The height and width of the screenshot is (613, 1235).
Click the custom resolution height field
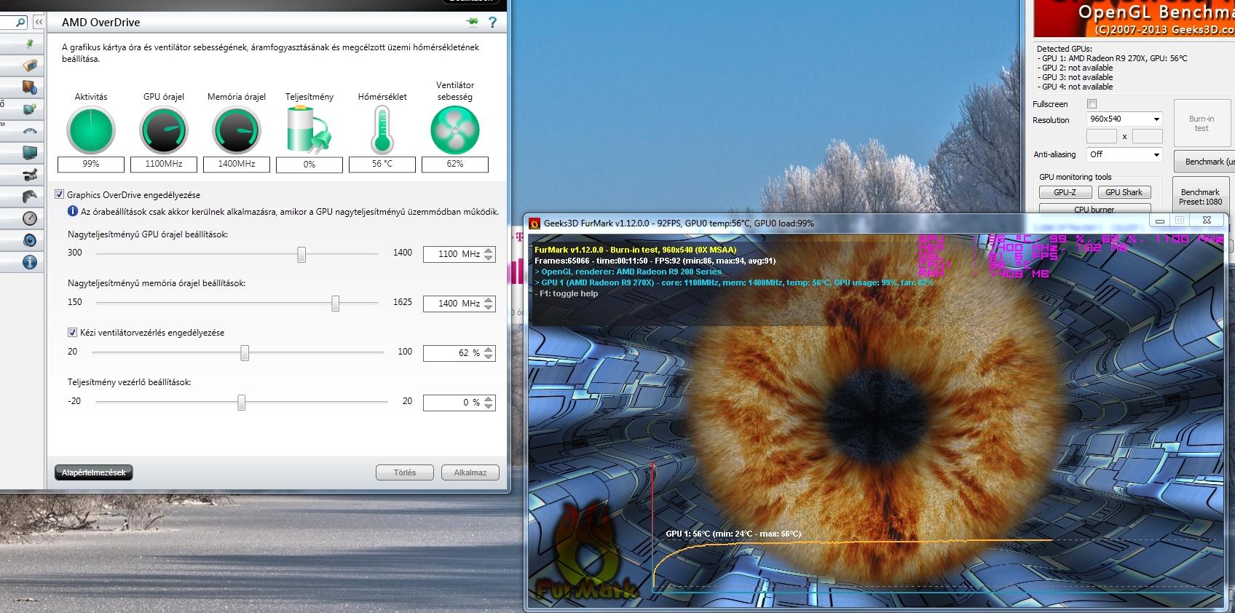pyautogui.click(x=1148, y=136)
